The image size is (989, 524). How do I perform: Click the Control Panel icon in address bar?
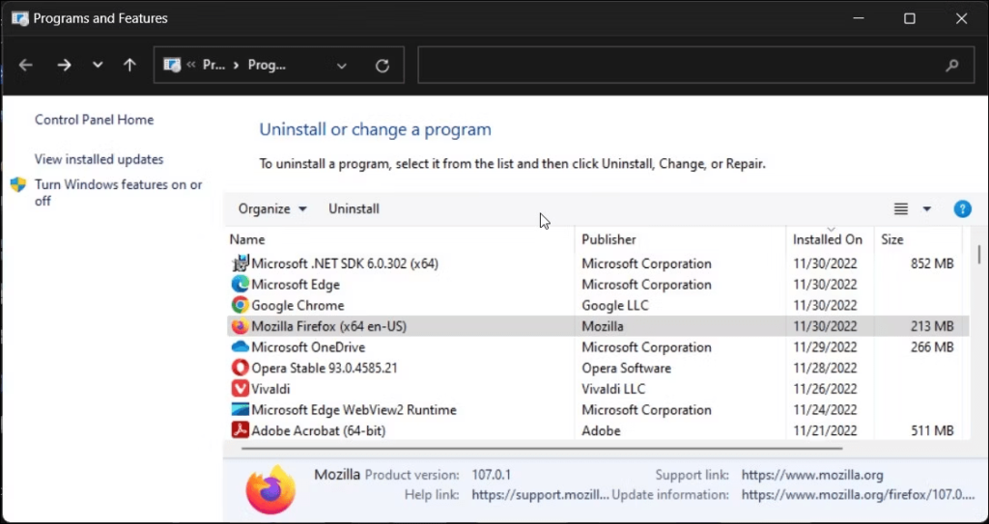(172, 65)
